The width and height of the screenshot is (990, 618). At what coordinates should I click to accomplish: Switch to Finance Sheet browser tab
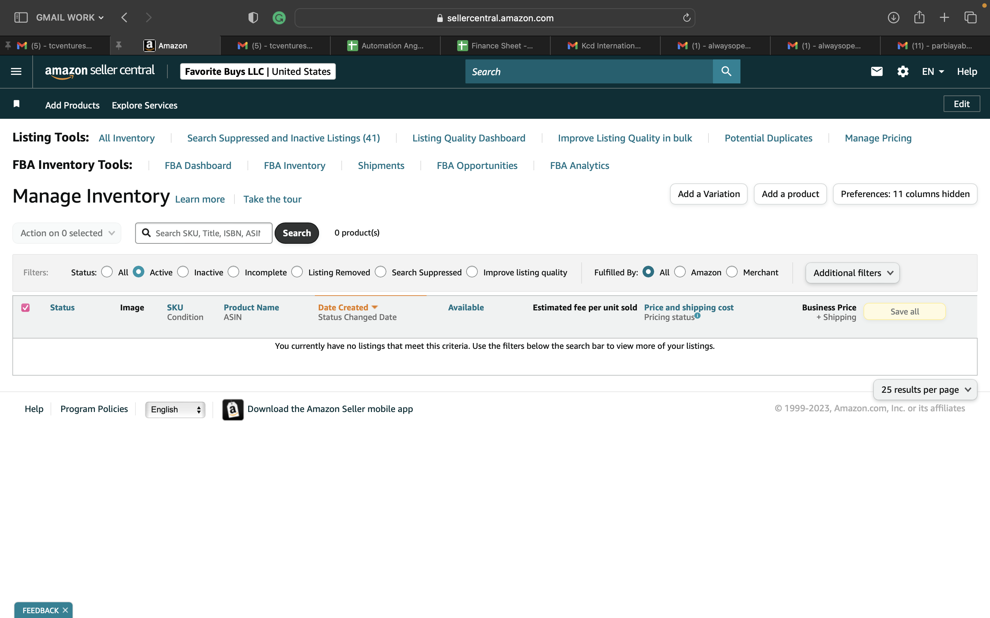[x=495, y=45]
